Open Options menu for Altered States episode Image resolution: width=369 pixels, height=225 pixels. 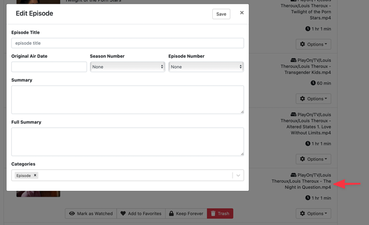pyautogui.click(x=313, y=159)
